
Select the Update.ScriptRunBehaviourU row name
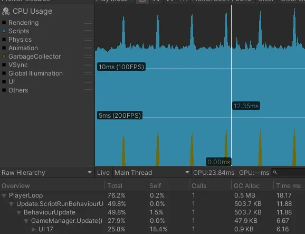click(x=60, y=204)
